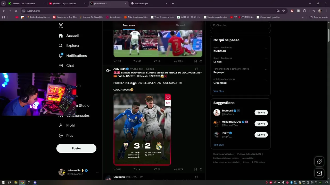Bookmark this page with the star icon

pyautogui.click(x=284, y=11)
